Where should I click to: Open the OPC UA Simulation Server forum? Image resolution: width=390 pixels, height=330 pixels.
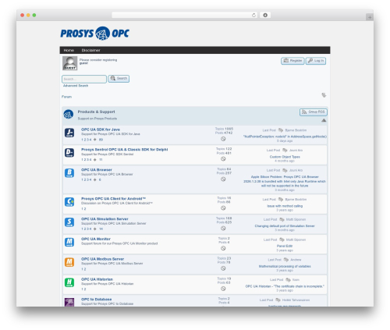point(105,219)
